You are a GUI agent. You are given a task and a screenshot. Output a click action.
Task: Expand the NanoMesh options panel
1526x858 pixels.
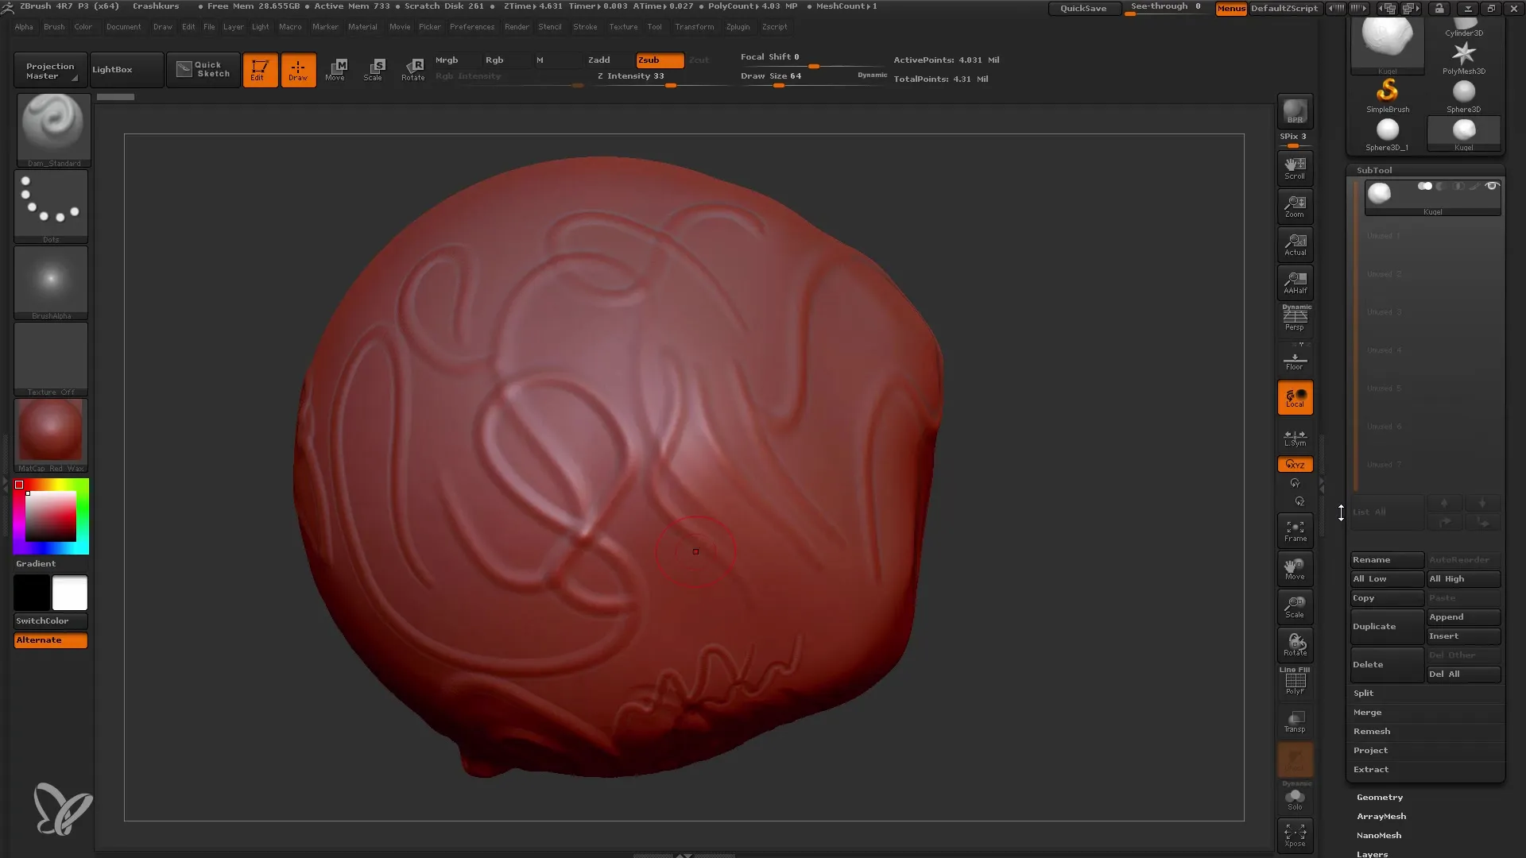pyautogui.click(x=1379, y=835)
